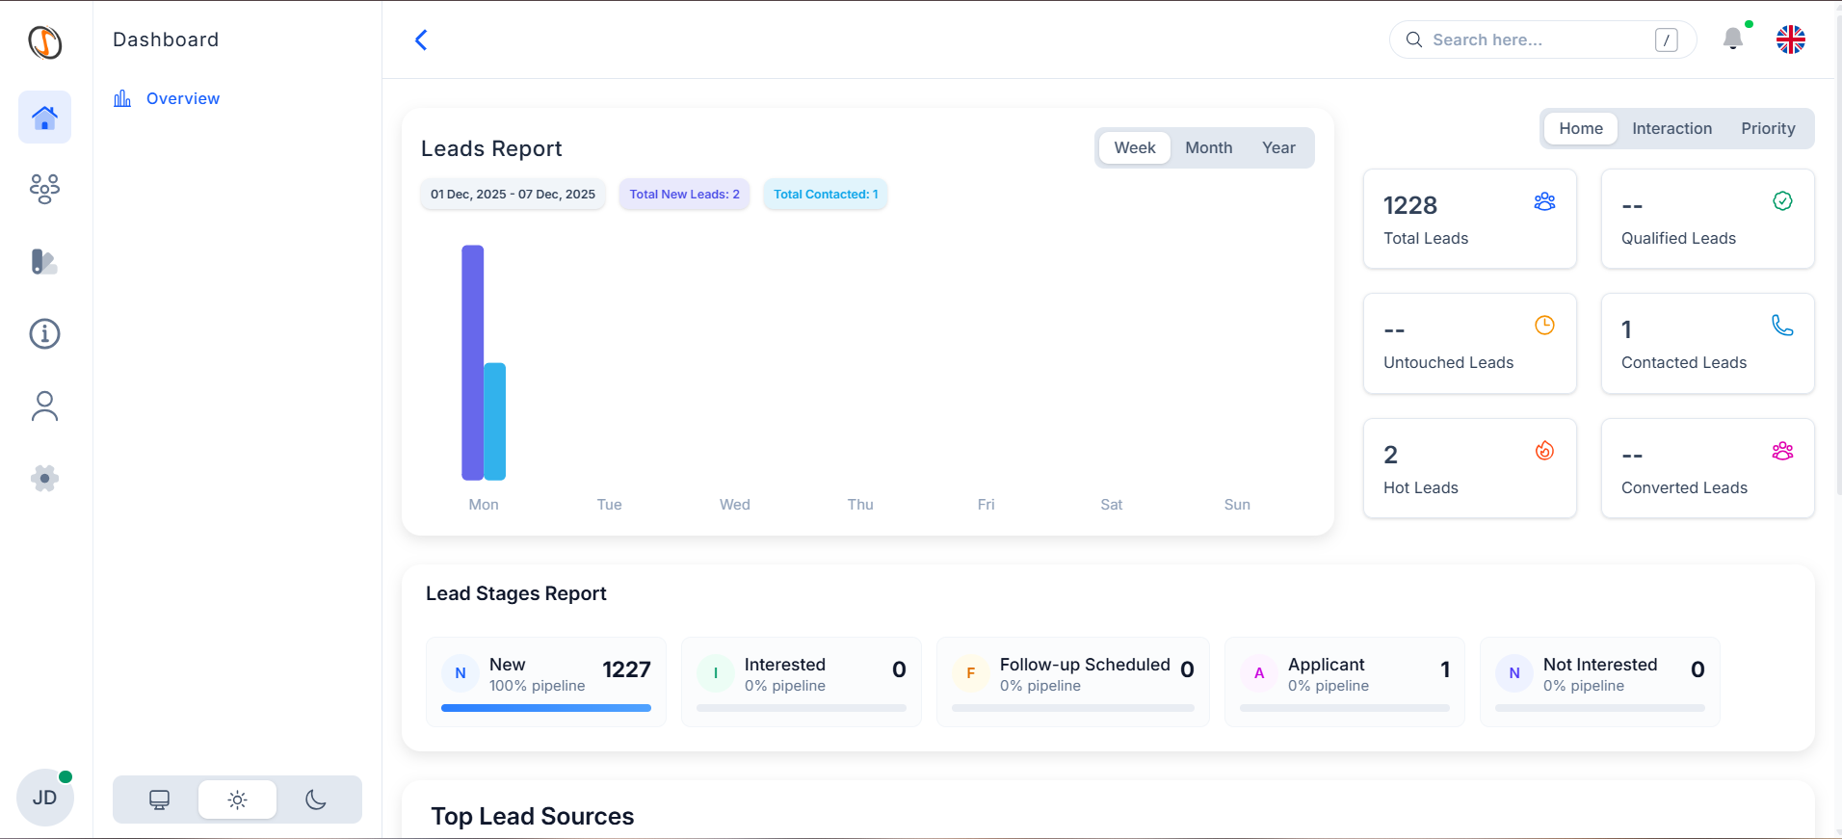Click the Total Contacted: 1 badge
The height and width of the screenshot is (839, 1842).
[x=826, y=194]
